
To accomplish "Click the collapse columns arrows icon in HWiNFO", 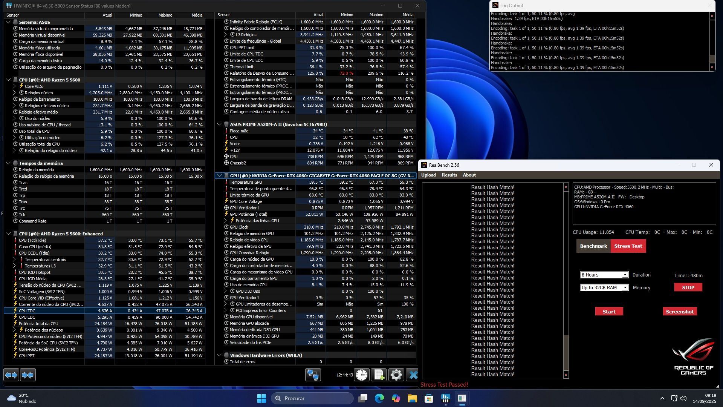I will [28, 375].
